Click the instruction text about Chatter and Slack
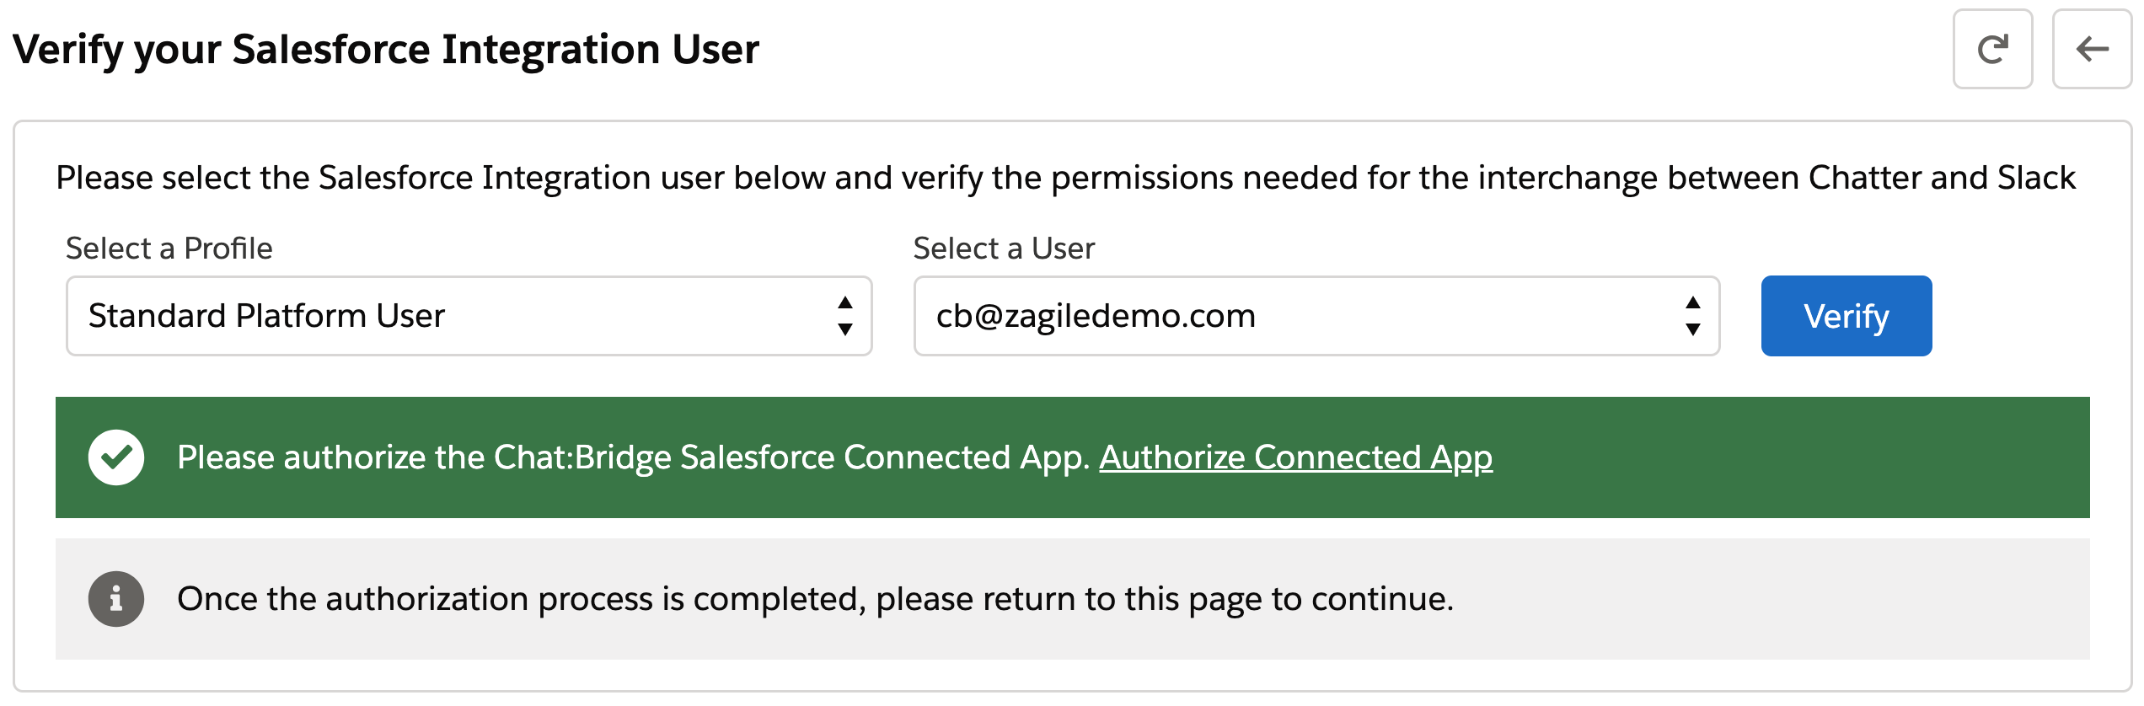Image resolution: width=2144 pixels, height=706 pixels. pos(1065,178)
